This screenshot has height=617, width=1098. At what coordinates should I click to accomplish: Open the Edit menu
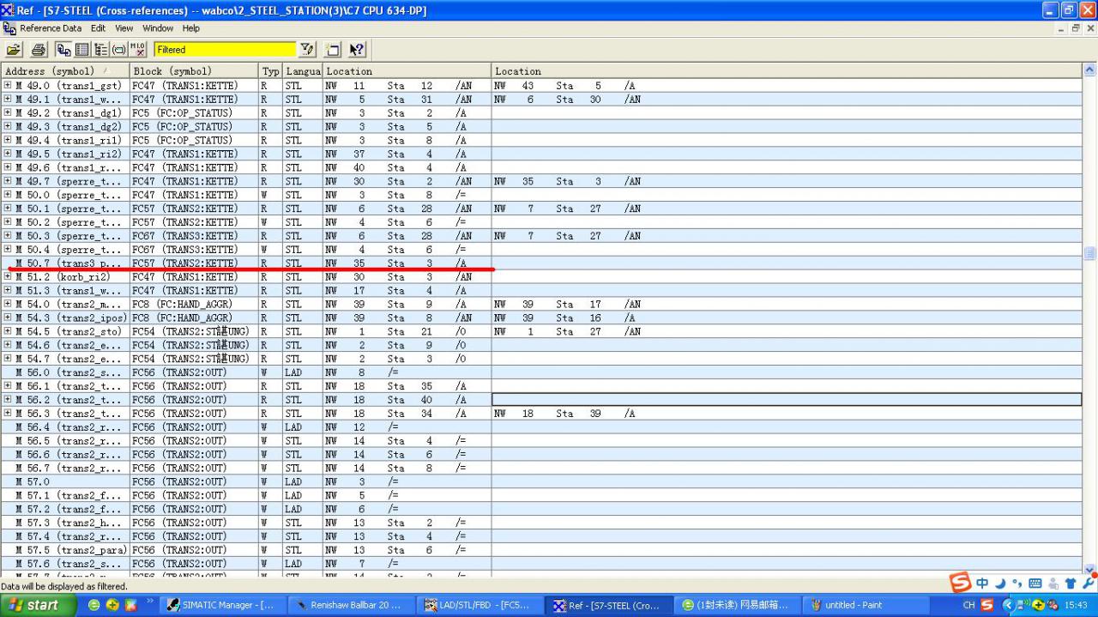(99, 28)
